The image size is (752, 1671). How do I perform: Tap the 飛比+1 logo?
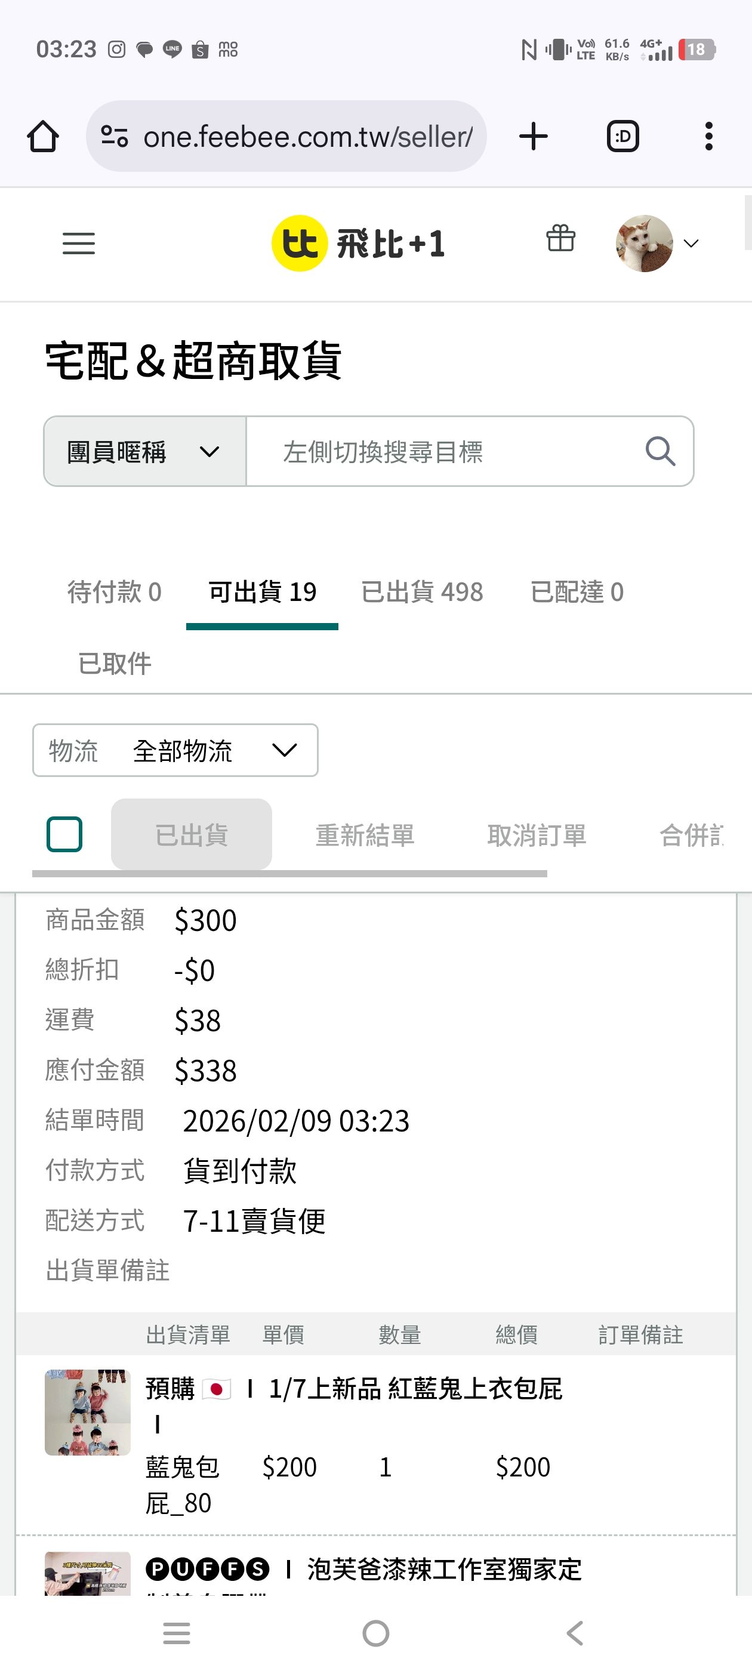point(358,243)
